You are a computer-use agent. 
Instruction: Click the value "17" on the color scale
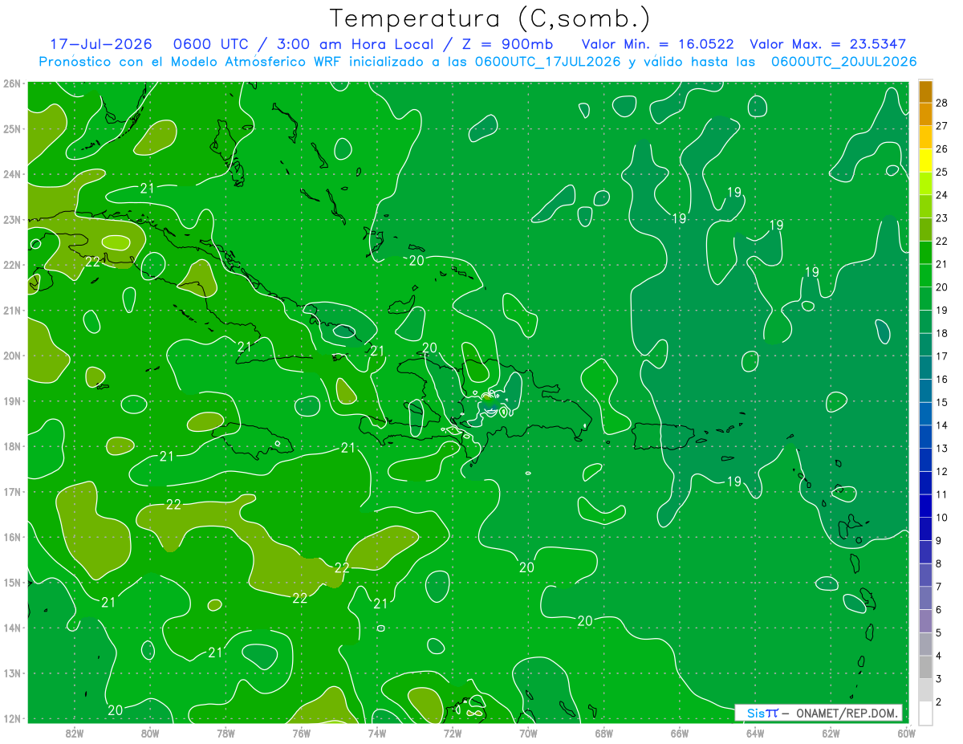941,356
